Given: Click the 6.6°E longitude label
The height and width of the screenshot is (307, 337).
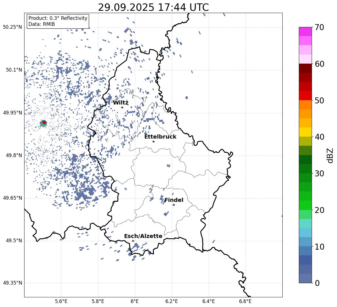Looking at the screenshot, I should coord(245,301).
